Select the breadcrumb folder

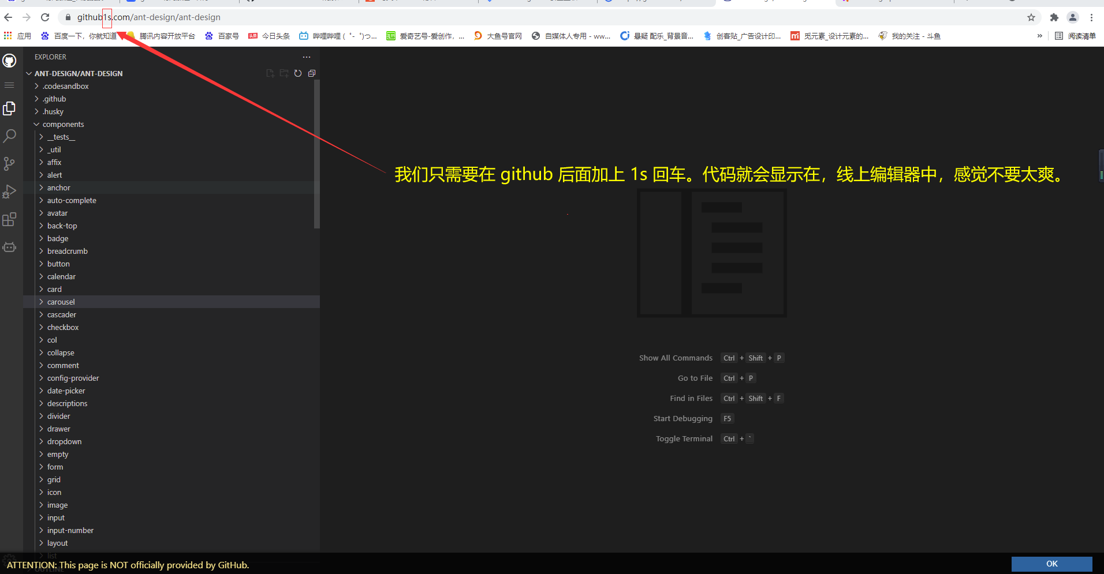[171, 251]
